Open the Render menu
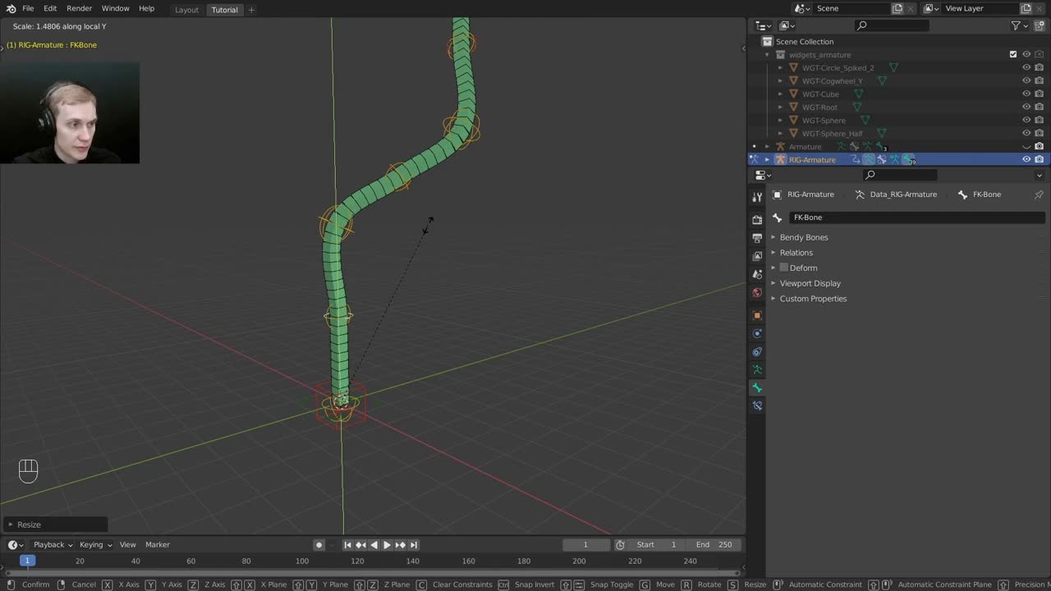The height and width of the screenshot is (591, 1051). click(79, 8)
